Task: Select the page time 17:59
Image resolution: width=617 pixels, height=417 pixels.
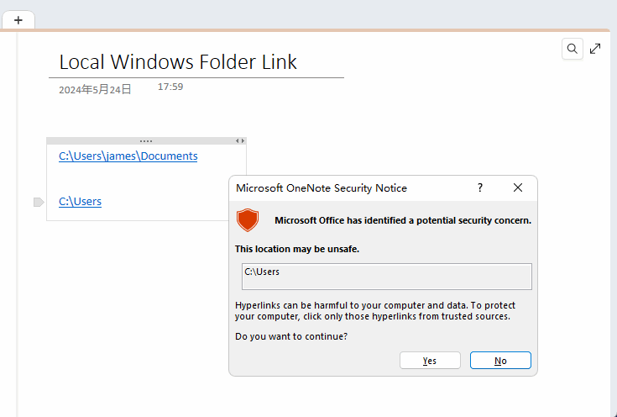Action: tap(170, 87)
